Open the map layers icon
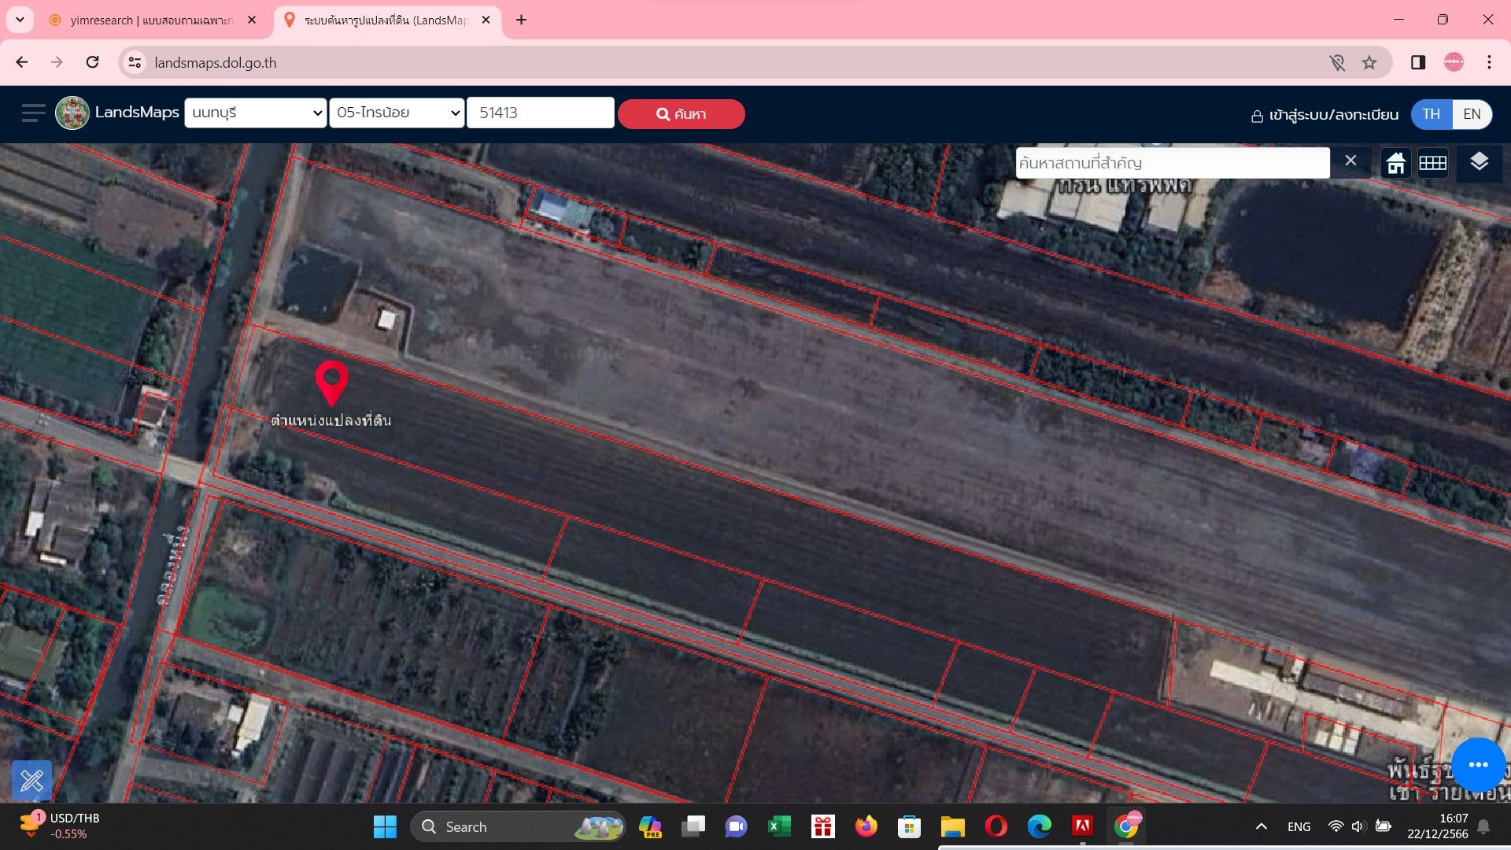The height and width of the screenshot is (850, 1511). [1479, 162]
